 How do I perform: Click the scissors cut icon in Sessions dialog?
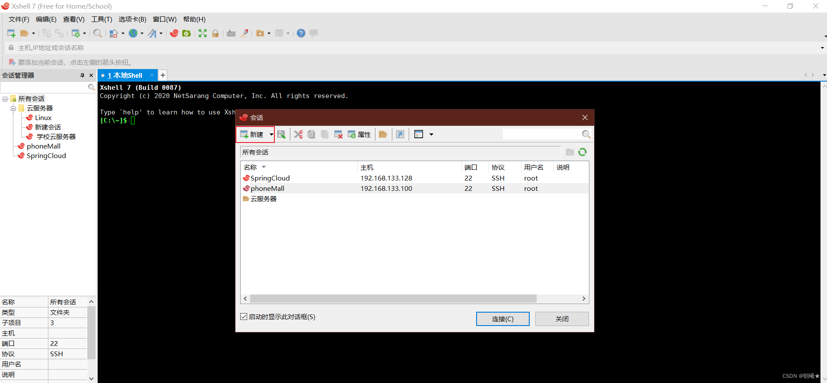point(298,134)
